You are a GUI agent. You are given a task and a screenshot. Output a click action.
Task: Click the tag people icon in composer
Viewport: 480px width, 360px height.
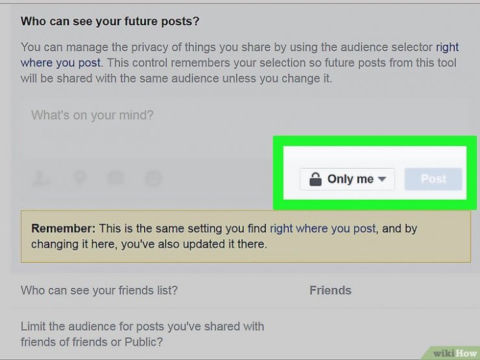pyautogui.click(x=41, y=178)
